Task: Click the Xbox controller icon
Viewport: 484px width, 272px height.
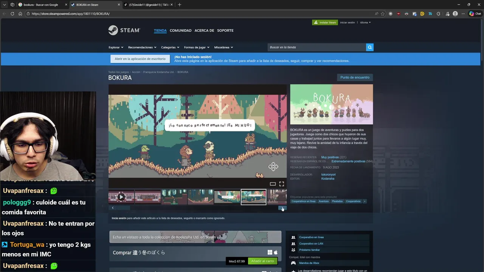Action: pos(293,263)
